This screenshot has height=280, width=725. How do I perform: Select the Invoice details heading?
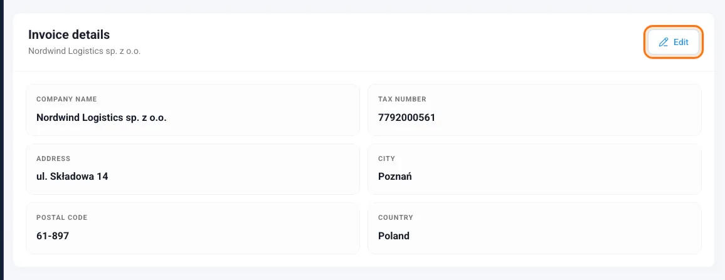coord(69,34)
